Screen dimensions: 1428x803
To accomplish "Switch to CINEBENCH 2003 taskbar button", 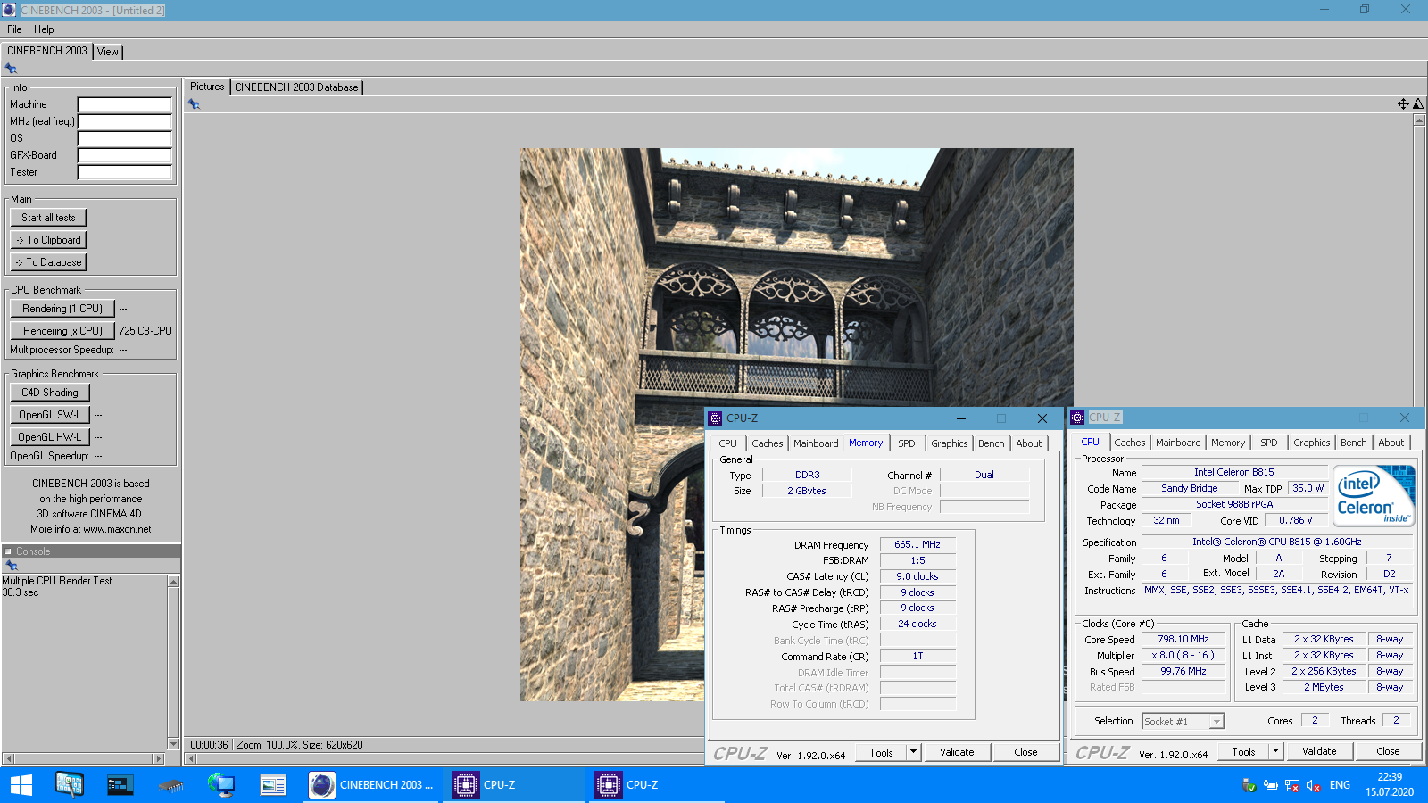I will point(371,785).
